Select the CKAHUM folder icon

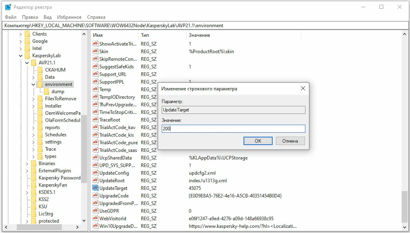click(x=40, y=70)
